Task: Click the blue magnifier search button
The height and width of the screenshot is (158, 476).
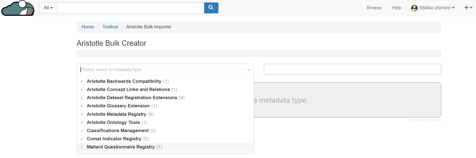Action: (x=211, y=8)
